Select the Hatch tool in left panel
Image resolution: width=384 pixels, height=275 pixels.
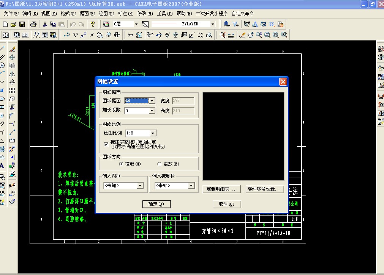coord(2,149)
